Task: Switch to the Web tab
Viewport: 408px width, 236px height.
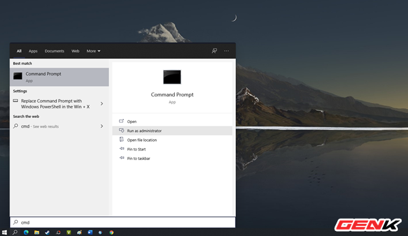Action: (75, 51)
